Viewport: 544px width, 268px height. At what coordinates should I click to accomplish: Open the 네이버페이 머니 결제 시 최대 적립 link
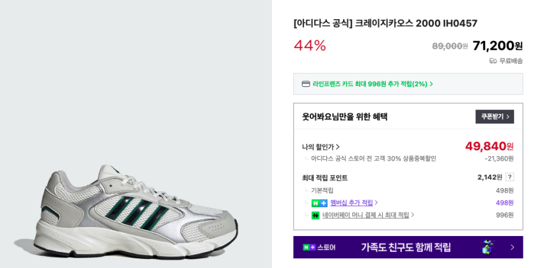(365, 216)
